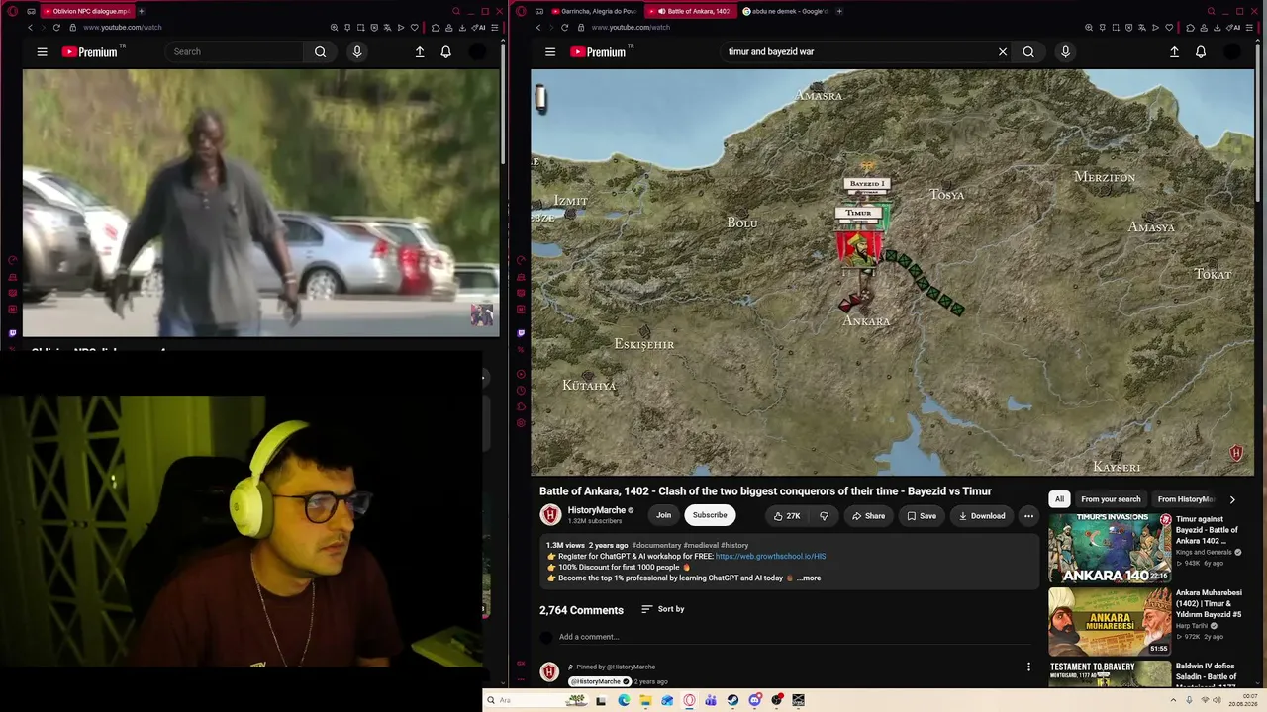Open 'Timur against Bayezid' recommended video thumbnail
The width and height of the screenshot is (1267, 712).
click(1110, 548)
